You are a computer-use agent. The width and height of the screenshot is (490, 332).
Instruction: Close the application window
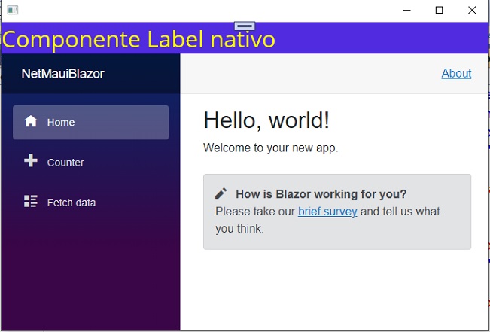tap(472, 11)
